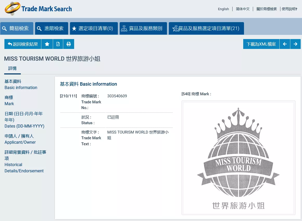This screenshot has width=302, height=221.
Task: Switch language to English
Action: coord(223,9)
